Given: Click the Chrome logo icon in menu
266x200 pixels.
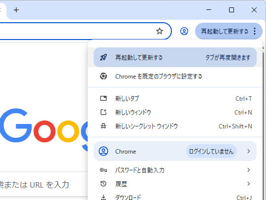Looking at the screenshot, I should [x=103, y=76].
